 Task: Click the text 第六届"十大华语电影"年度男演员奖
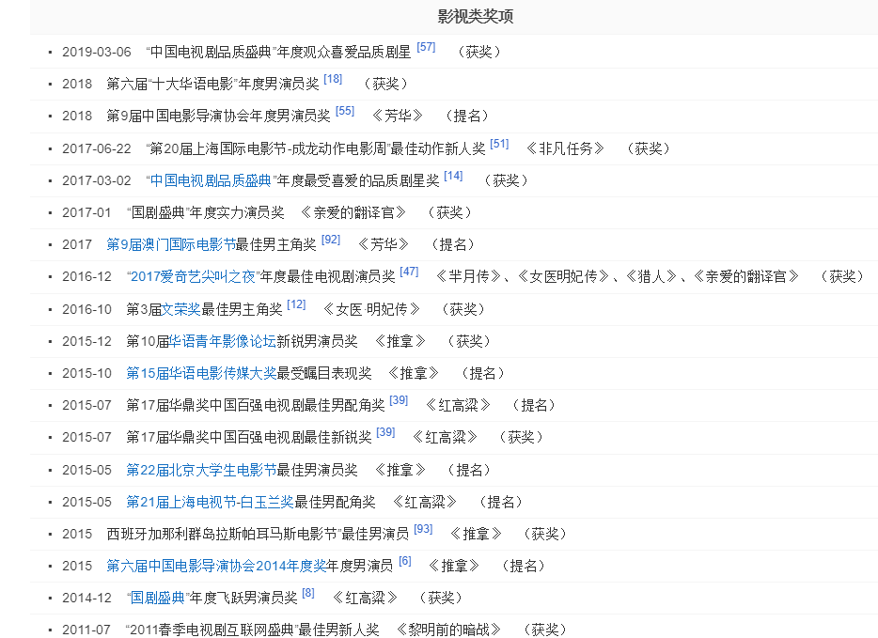[212, 84]
